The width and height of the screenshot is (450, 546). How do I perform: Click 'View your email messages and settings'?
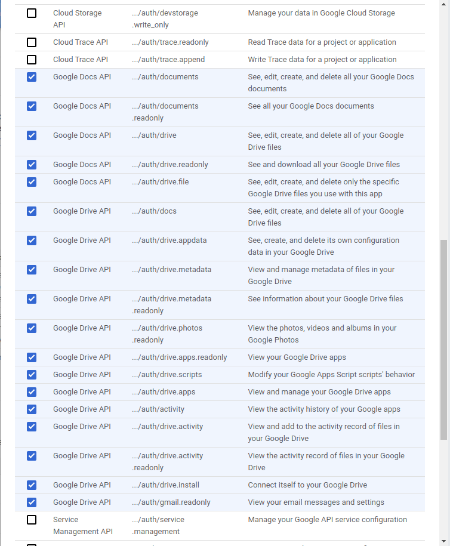(316, 502)
